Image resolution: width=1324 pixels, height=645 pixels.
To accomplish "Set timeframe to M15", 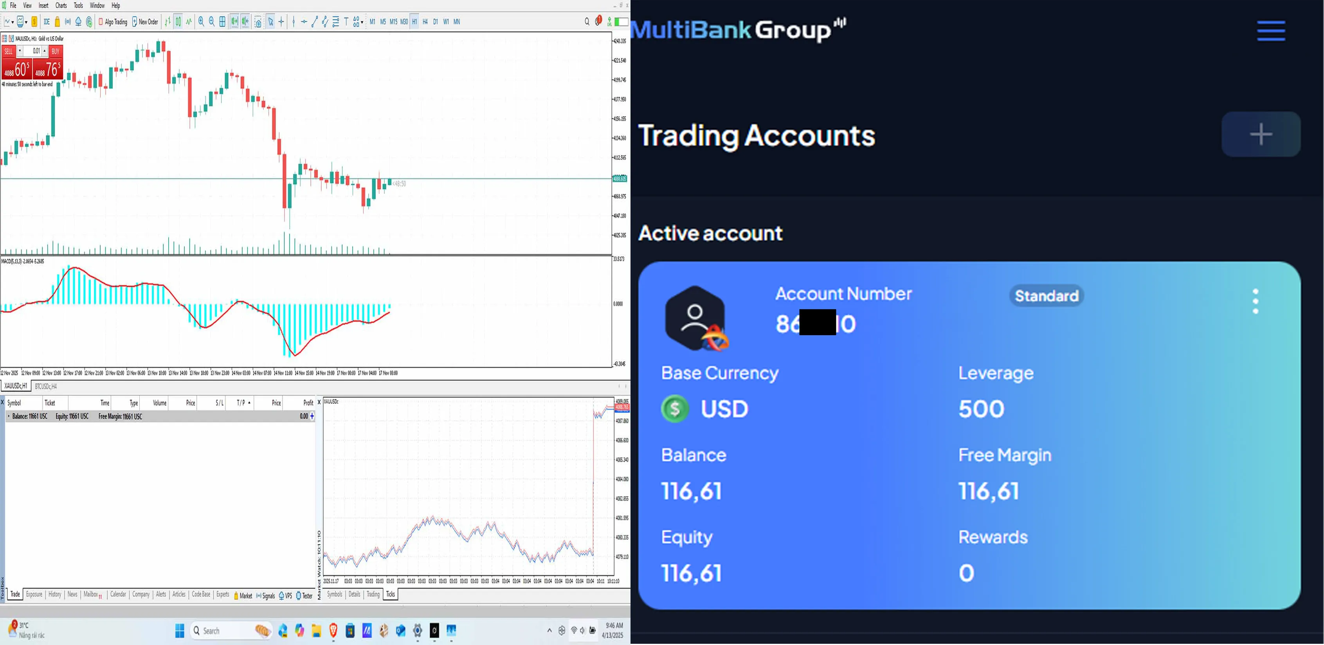I will (x=393, y=22).
